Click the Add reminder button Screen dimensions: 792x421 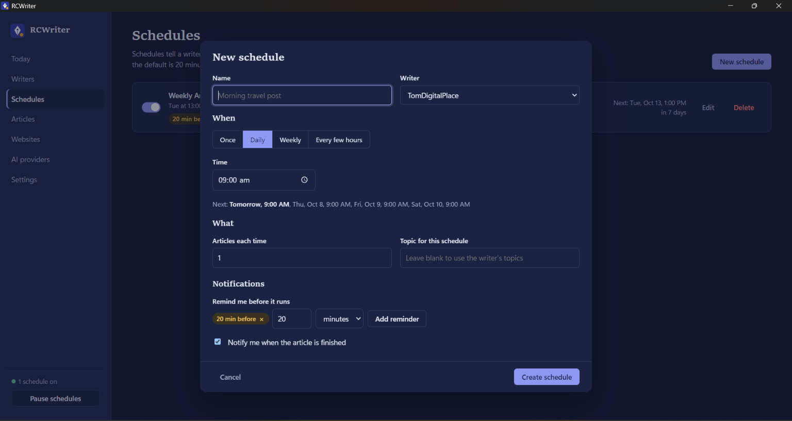pyautogui.click(x=397, y=319)
